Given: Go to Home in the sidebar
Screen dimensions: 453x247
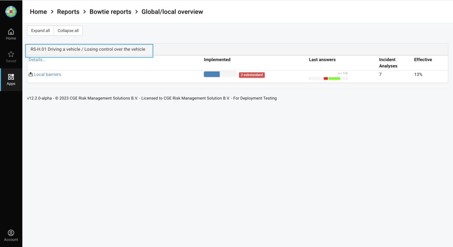Looking at the screenshot, I should [x=11, y=34].
